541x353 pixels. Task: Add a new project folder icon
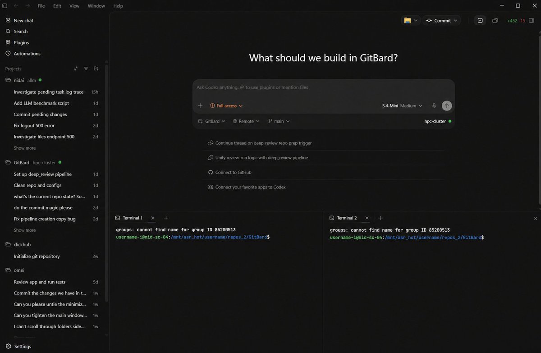[x=96, y=69]
